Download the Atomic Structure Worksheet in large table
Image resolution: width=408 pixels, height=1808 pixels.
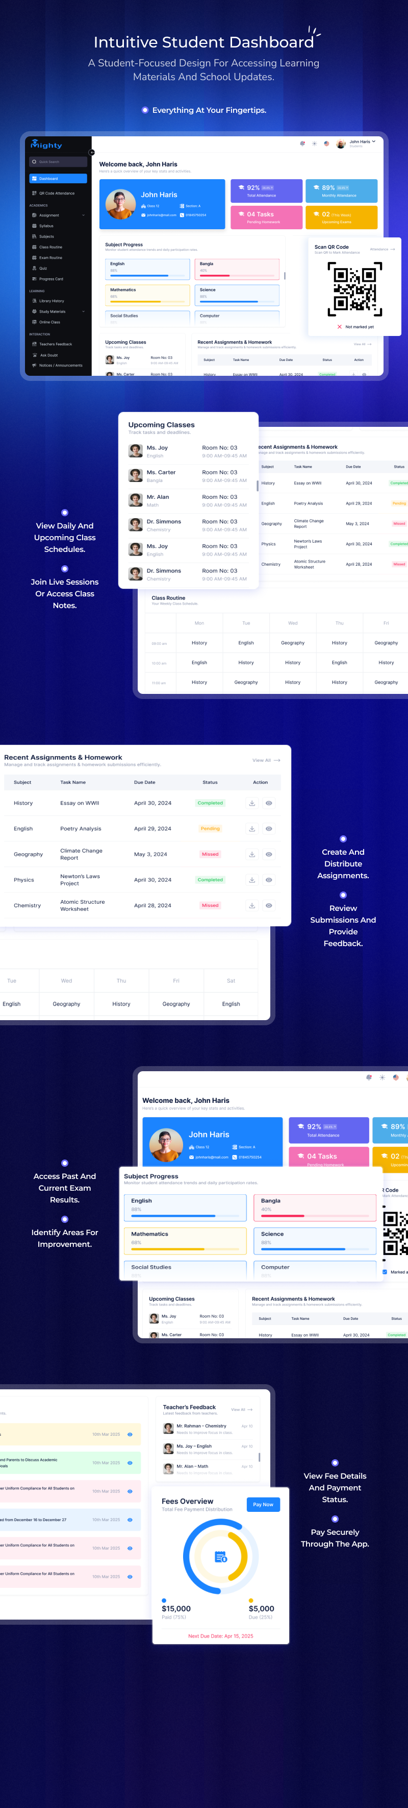pos(251,905)
